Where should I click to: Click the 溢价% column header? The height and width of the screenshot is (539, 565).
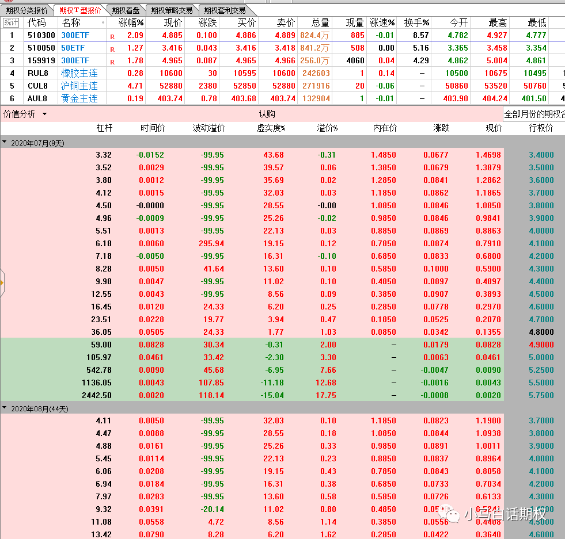327,128
